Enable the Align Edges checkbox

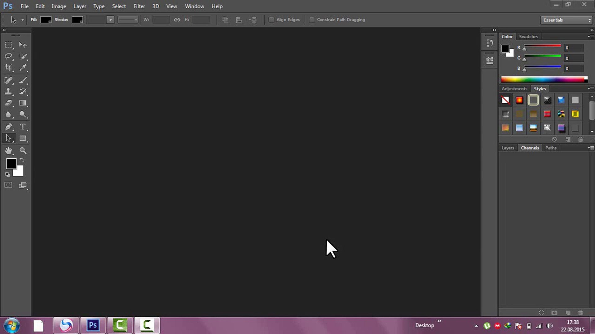(x=271, y=20)
